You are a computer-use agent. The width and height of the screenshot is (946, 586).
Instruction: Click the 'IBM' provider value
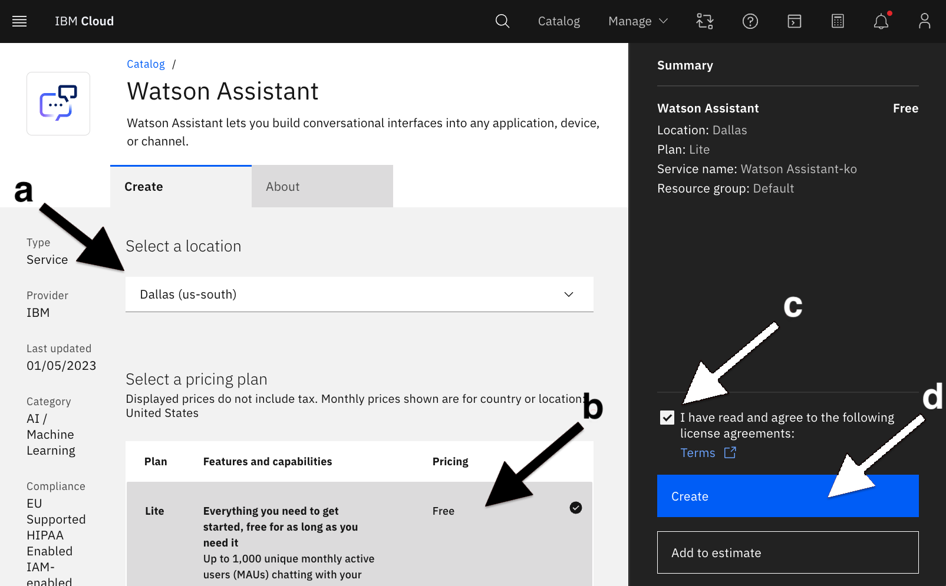(38, 313)
